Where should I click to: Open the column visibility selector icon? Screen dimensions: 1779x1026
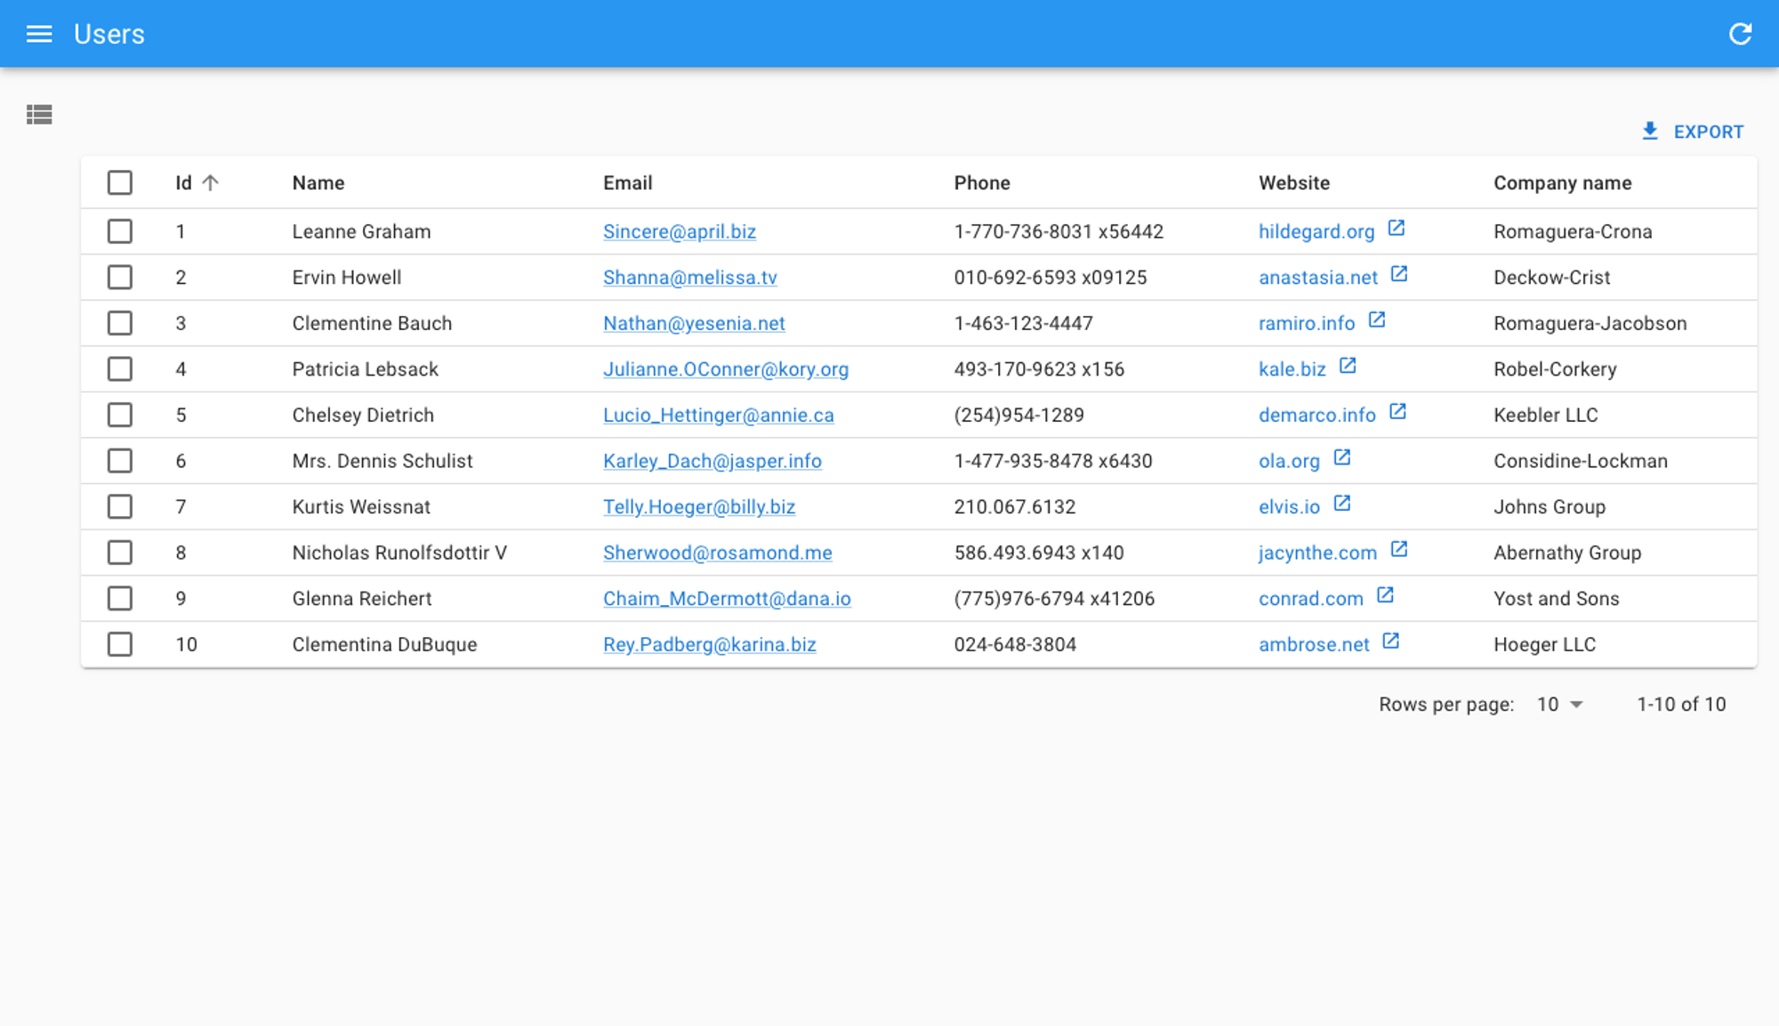pos(40,116)
